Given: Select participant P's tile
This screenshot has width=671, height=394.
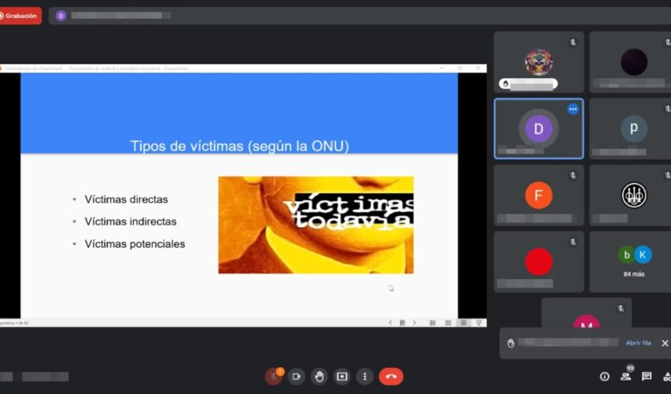Looking at the screenshot, I should [633, 128].
